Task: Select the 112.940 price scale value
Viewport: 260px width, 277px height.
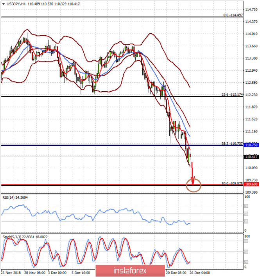Action: coord(251,71)
